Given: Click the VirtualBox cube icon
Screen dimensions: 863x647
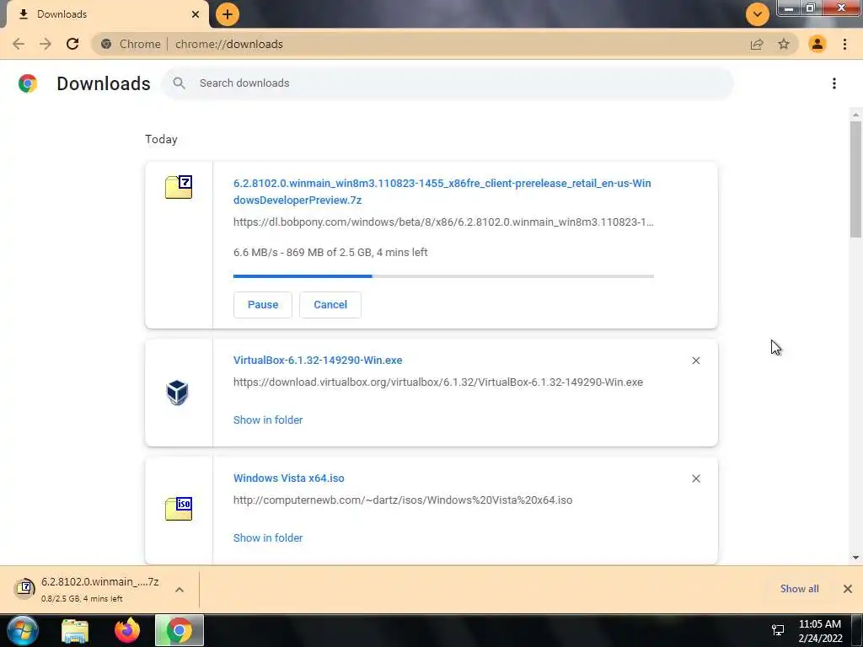Looking at the screenshot, I should (x=177, y=393).
